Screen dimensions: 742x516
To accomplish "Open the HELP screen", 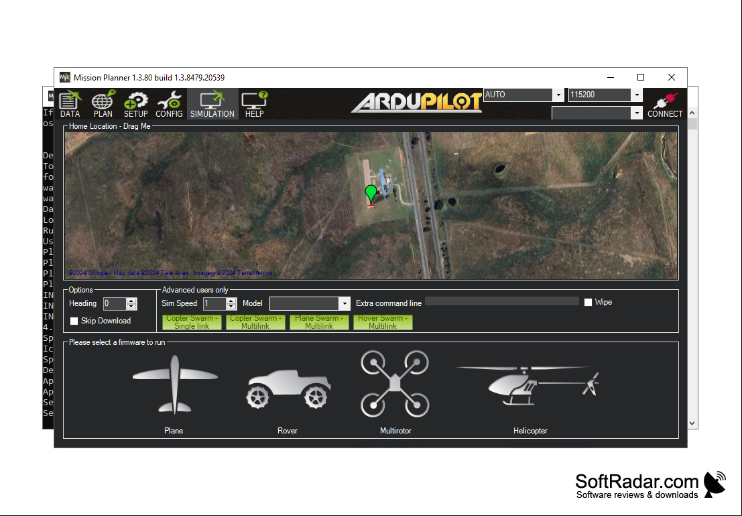I will pyautogui.click(x=255, y=103).
